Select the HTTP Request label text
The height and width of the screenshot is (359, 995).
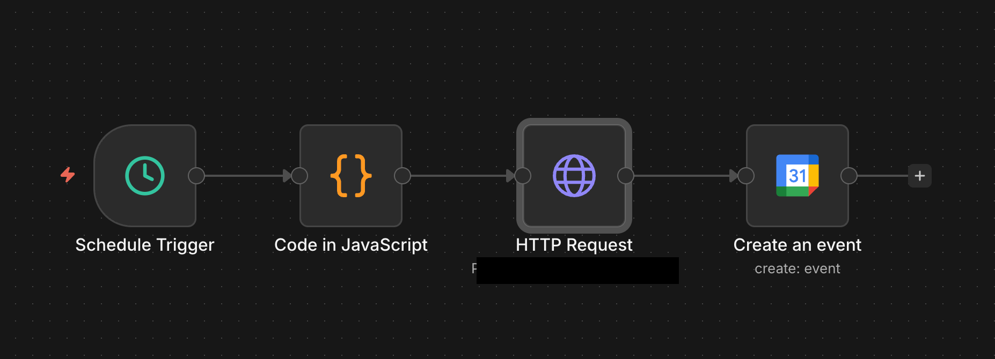point(574,245)
